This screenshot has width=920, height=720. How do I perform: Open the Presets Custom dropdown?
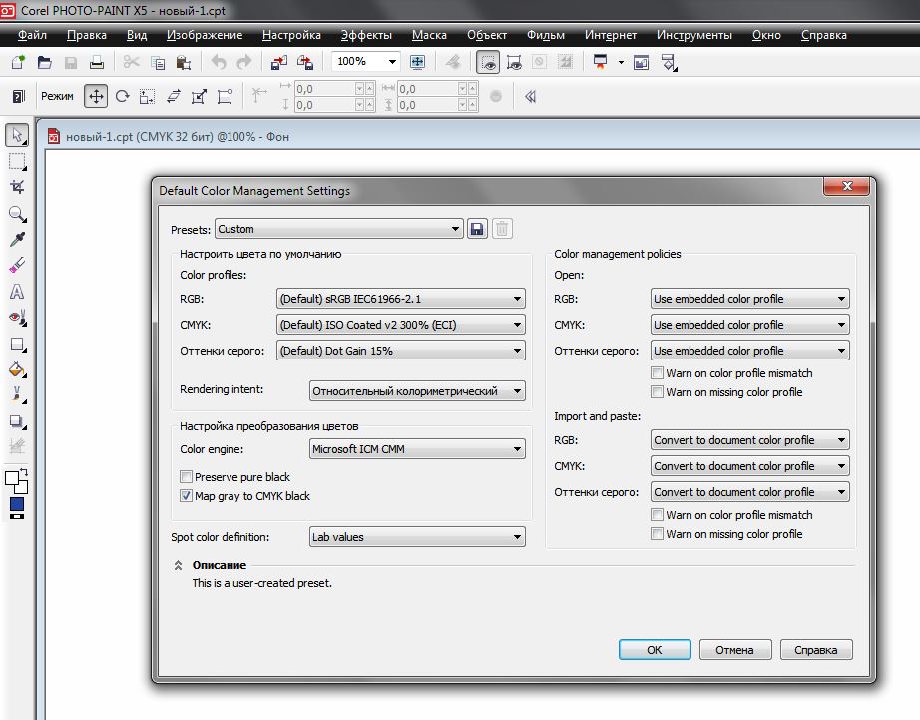tap(338, 229)
